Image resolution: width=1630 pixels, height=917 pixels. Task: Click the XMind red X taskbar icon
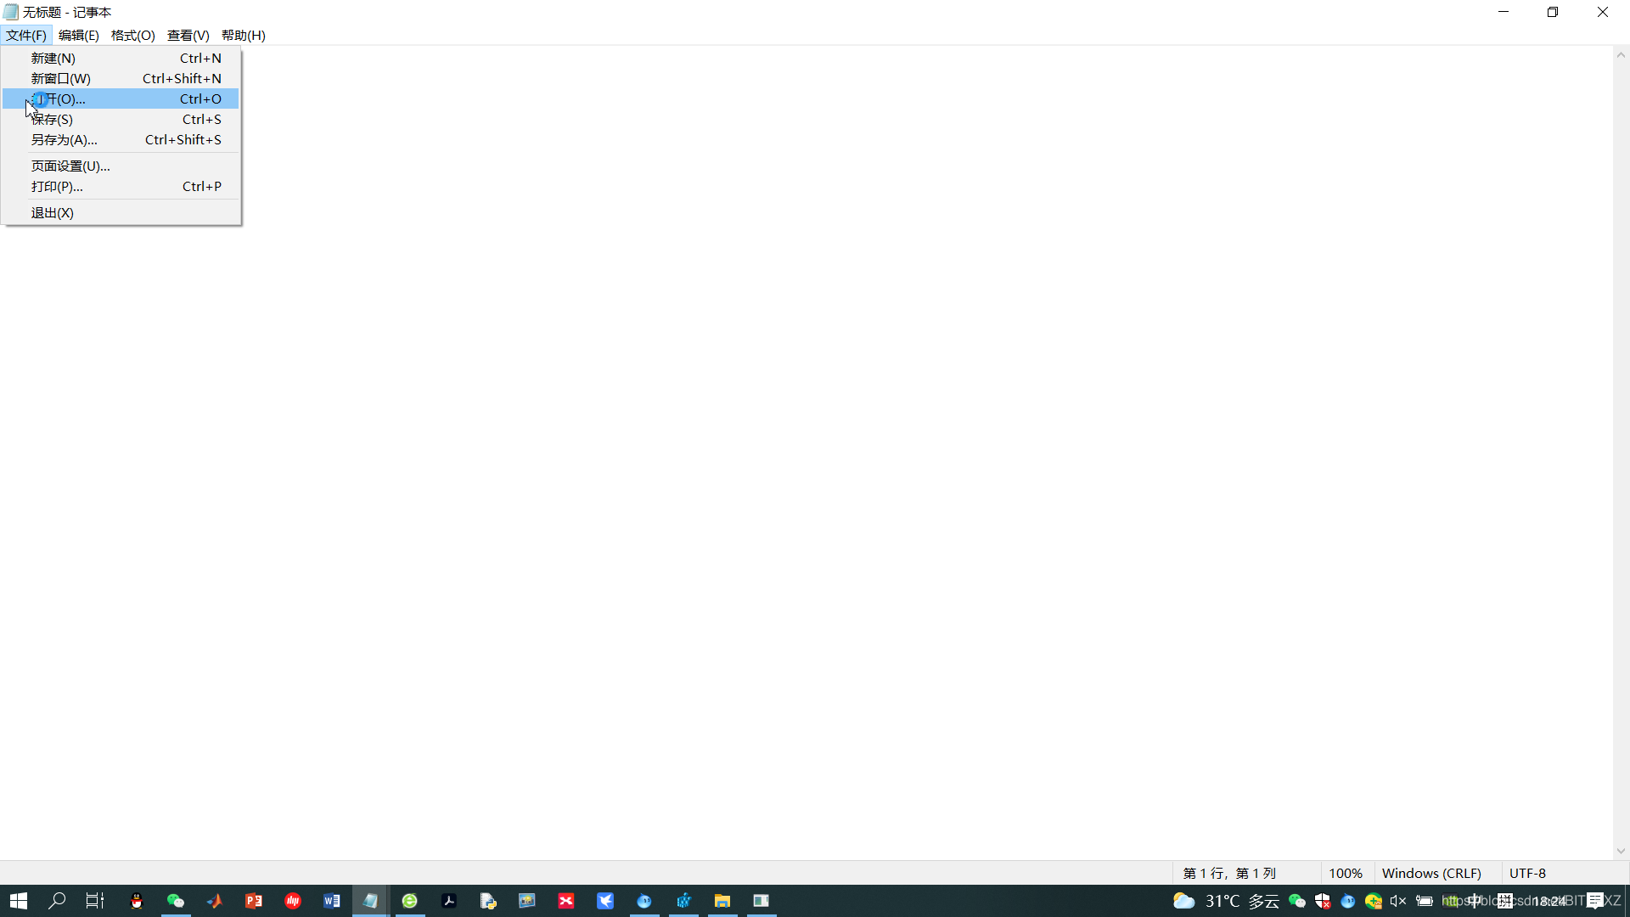pyautogui.click(x=566, y=901)
